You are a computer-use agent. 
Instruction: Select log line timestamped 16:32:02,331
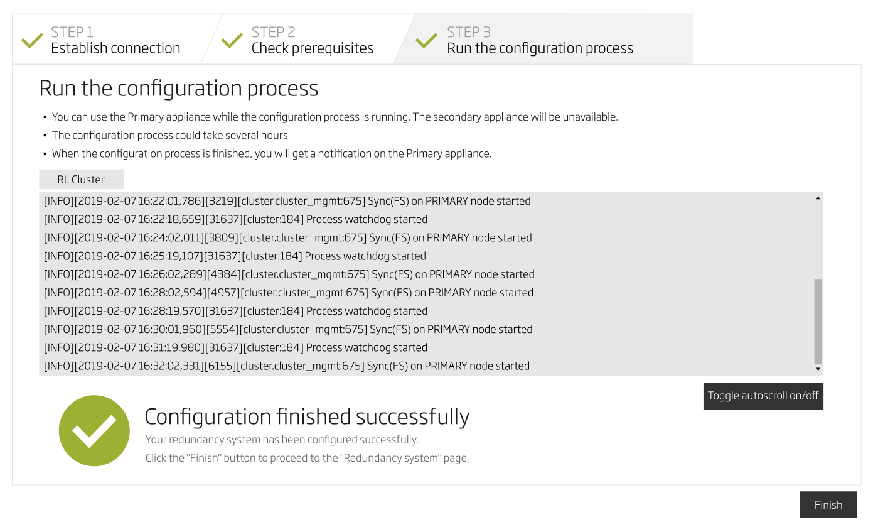click(x=286, y=366)
